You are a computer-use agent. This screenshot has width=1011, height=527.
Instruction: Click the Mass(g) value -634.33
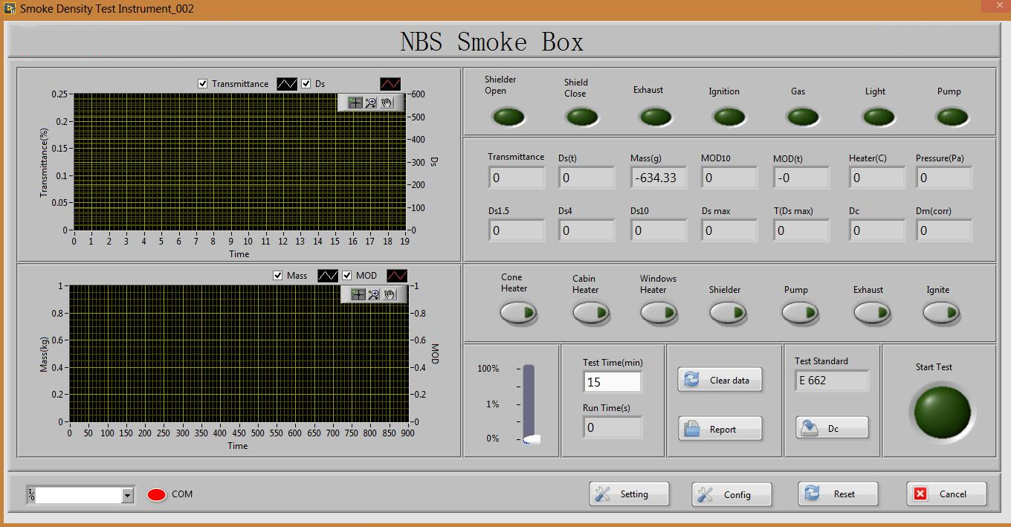point(658,178)
